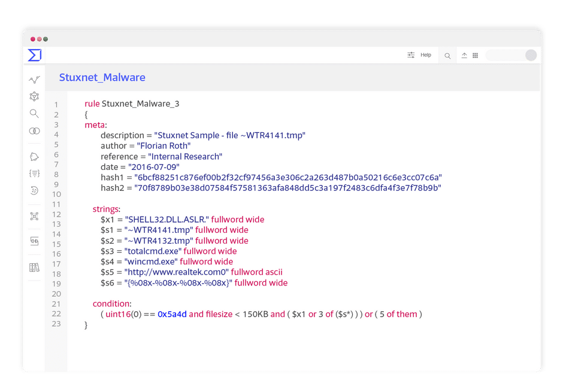The height and width of the screenshot is (392, 575).
Task: Click the search icon in the top bar
Action: pyautogui.click(x=447, y=56)
